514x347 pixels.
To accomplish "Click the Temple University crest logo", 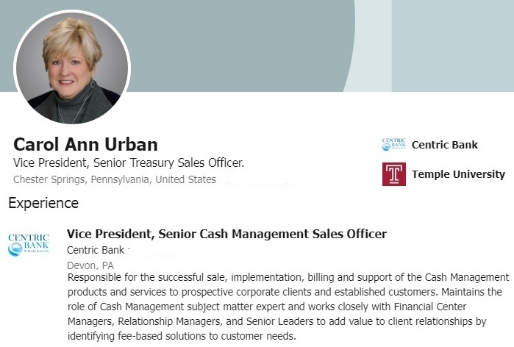I will 393,174.
